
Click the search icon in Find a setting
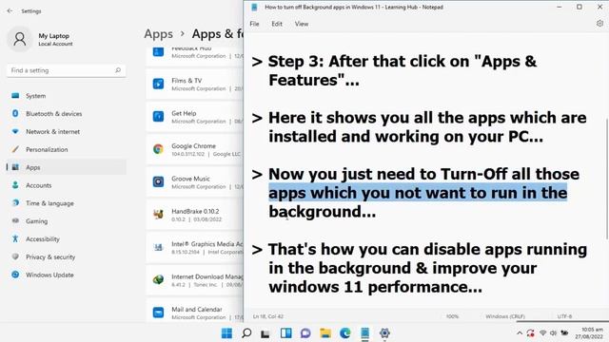(118, 70)
